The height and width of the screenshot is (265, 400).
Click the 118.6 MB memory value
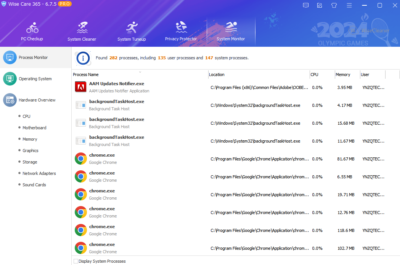346,230
